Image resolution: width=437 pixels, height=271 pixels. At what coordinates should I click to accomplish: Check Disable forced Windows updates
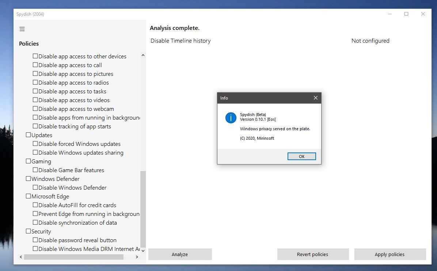(35, 144)
